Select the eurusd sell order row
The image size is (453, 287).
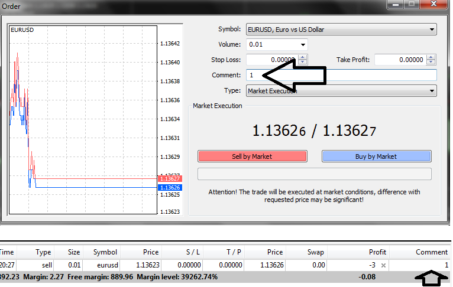177,265
